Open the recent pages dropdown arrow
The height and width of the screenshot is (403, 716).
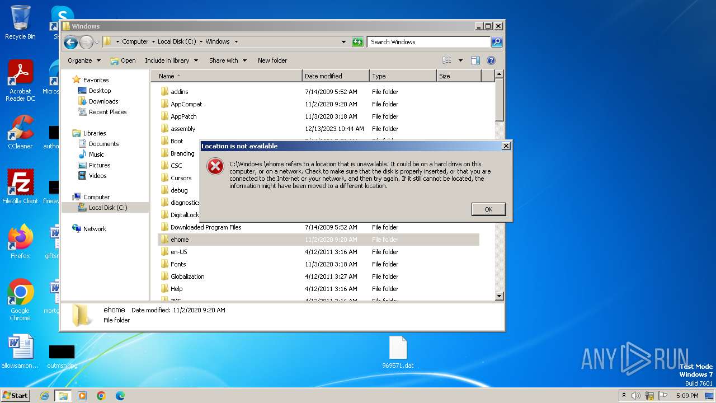pos(97,42)
